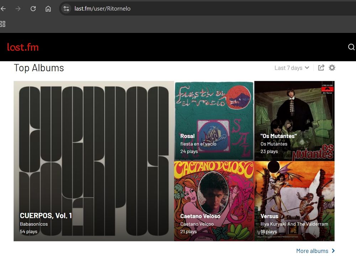Open the browser home page icon
Screen dimensions: 356x256
[48, 9]
